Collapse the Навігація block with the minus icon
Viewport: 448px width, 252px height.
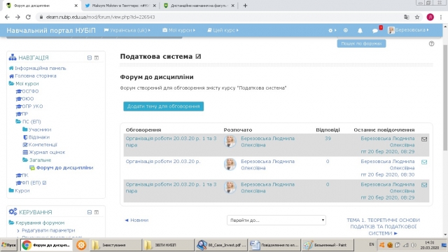[90, 57]
